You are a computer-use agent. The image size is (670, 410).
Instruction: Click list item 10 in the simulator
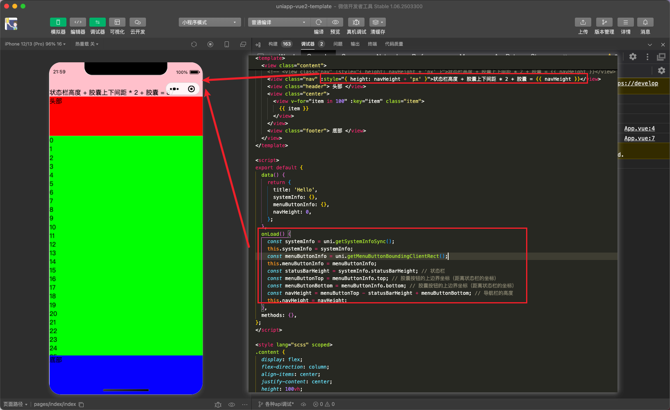(x=53, y=227)
